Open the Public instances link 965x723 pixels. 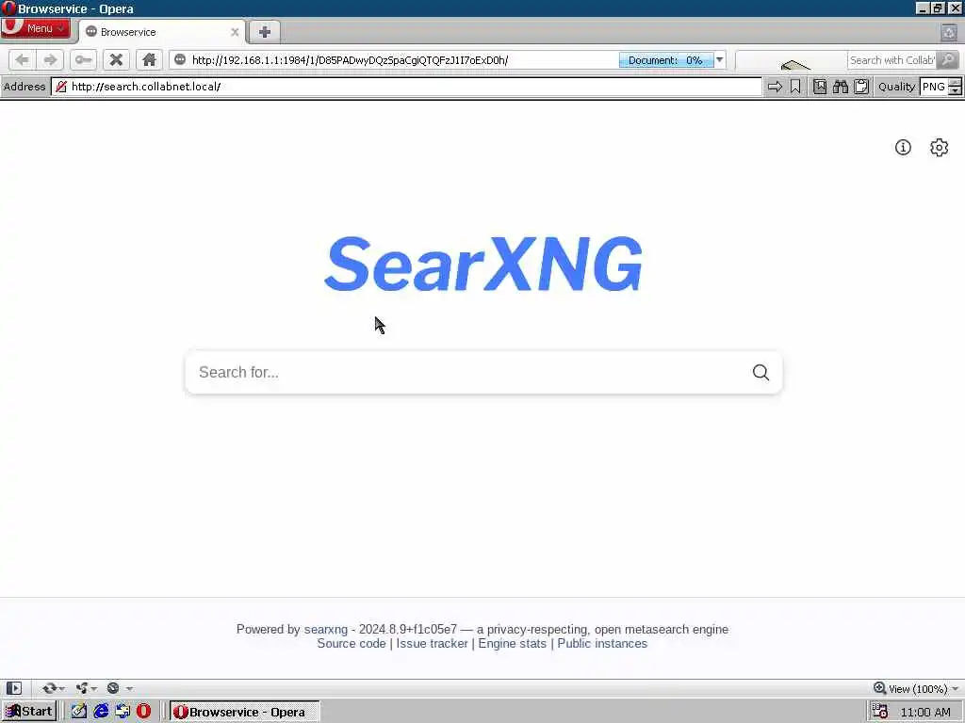602,644
